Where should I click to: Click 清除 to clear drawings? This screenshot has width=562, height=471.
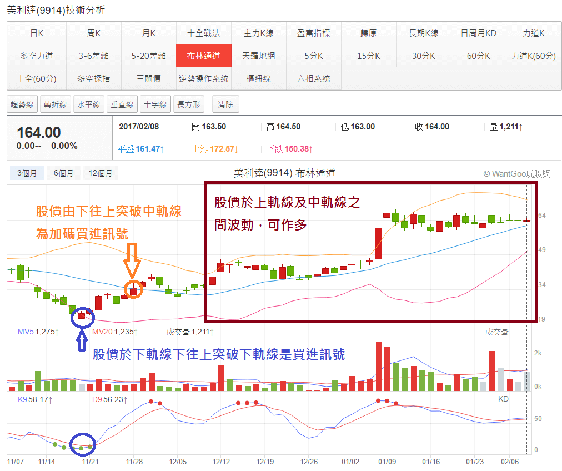pos(225,104)
